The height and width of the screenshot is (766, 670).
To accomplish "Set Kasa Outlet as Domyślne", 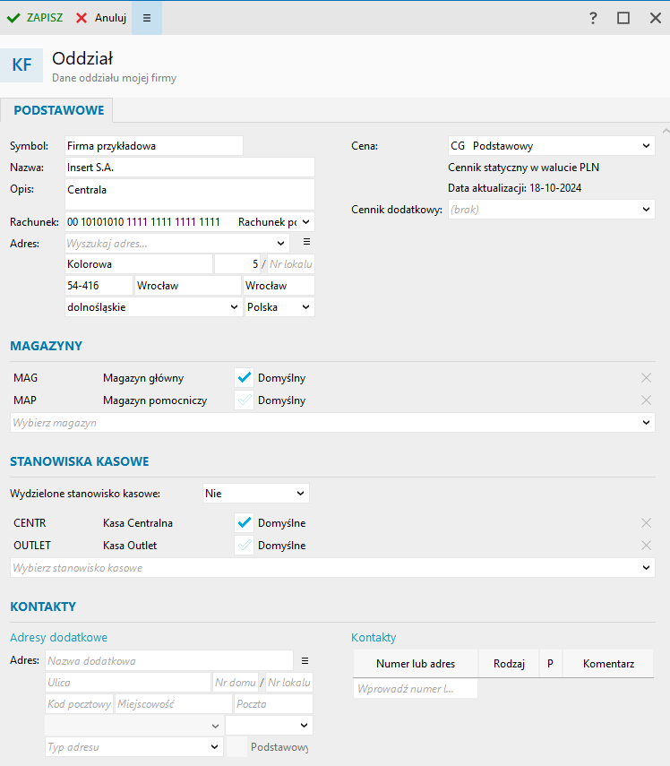I will [x=244, y=546].
